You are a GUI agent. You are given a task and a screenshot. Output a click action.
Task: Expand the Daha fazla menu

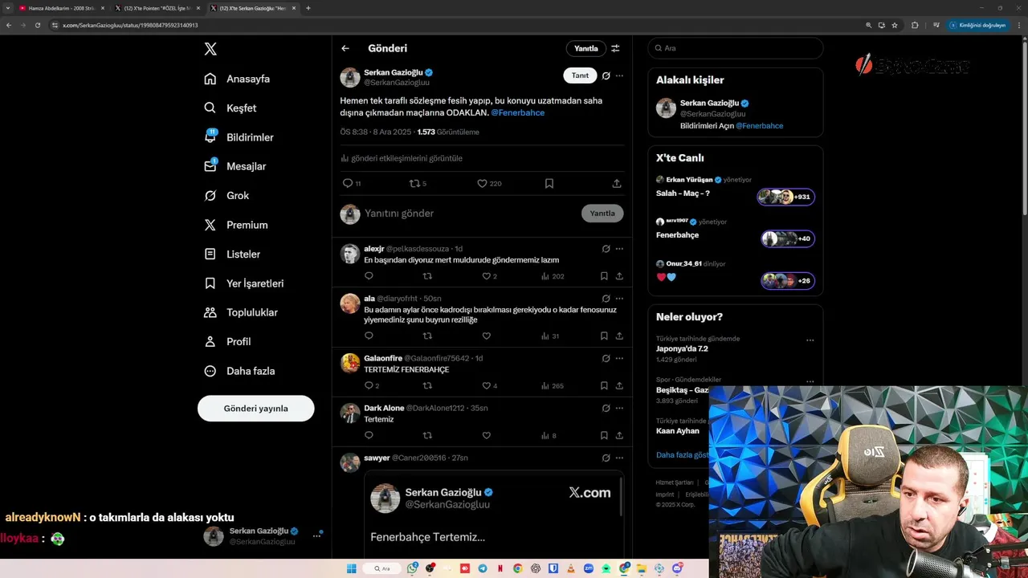pyautogui.click(x=239, y=371)
